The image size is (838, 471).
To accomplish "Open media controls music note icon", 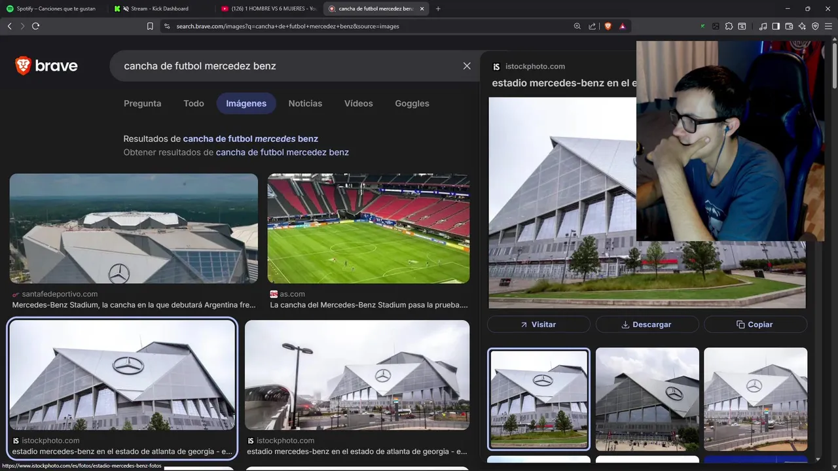I will (763, 26).
